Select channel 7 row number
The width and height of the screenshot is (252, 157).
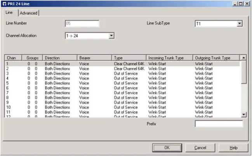tap(7, 93)
